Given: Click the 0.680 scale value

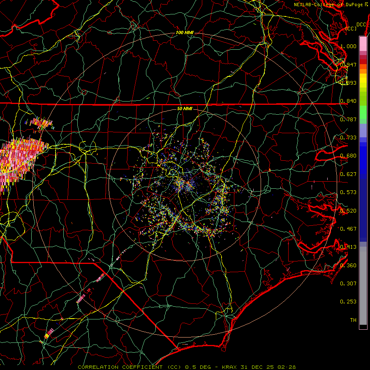Looking at the screenshot, I should (x=348, y=156).
